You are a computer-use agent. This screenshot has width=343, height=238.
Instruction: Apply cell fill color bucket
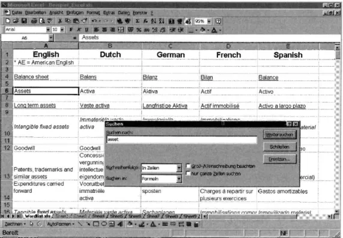[x=202, y=30]
